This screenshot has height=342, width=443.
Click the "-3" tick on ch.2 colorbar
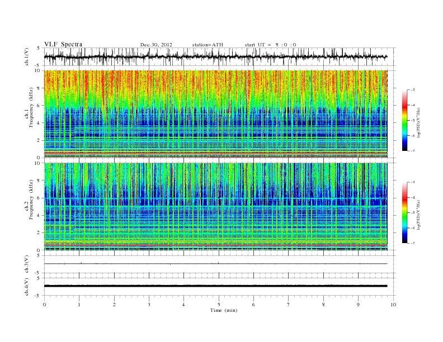click(413, 182)
